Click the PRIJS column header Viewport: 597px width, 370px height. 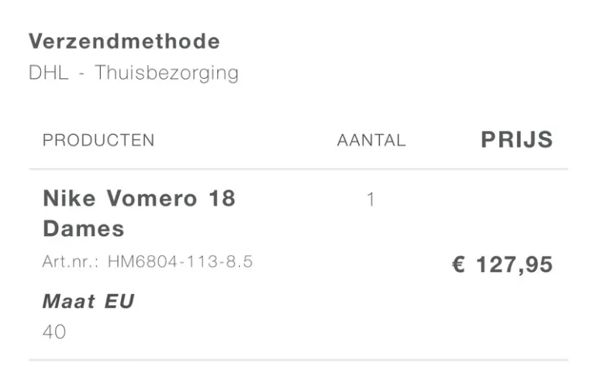tap(516, 139)
